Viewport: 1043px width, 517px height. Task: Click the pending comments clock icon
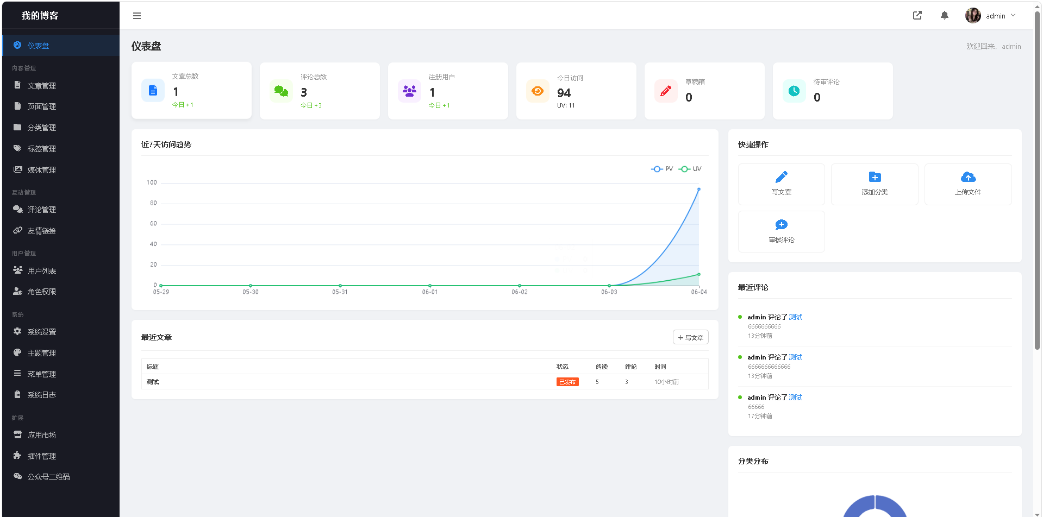(794, 91)
